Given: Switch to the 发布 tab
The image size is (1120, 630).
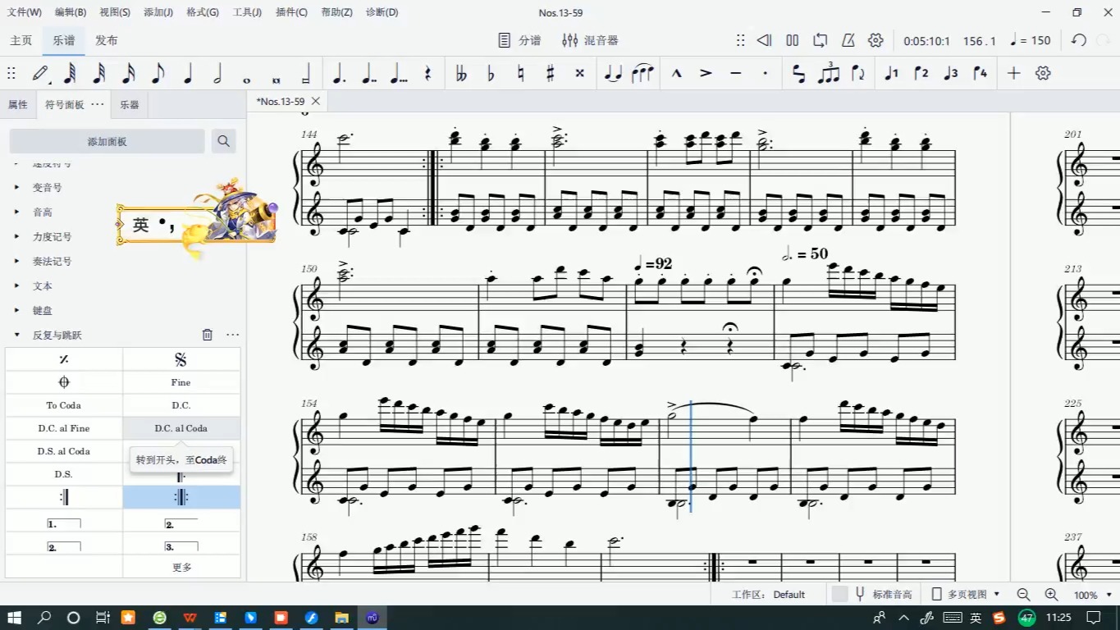Looking at the screenshot, I should point(107,40).
